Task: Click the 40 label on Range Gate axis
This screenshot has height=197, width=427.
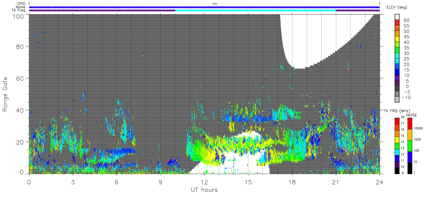Action: [19, 110]
